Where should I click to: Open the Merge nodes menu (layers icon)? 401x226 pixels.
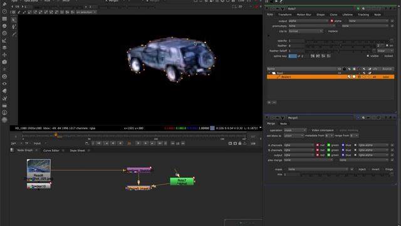click(x=4, y=48)
